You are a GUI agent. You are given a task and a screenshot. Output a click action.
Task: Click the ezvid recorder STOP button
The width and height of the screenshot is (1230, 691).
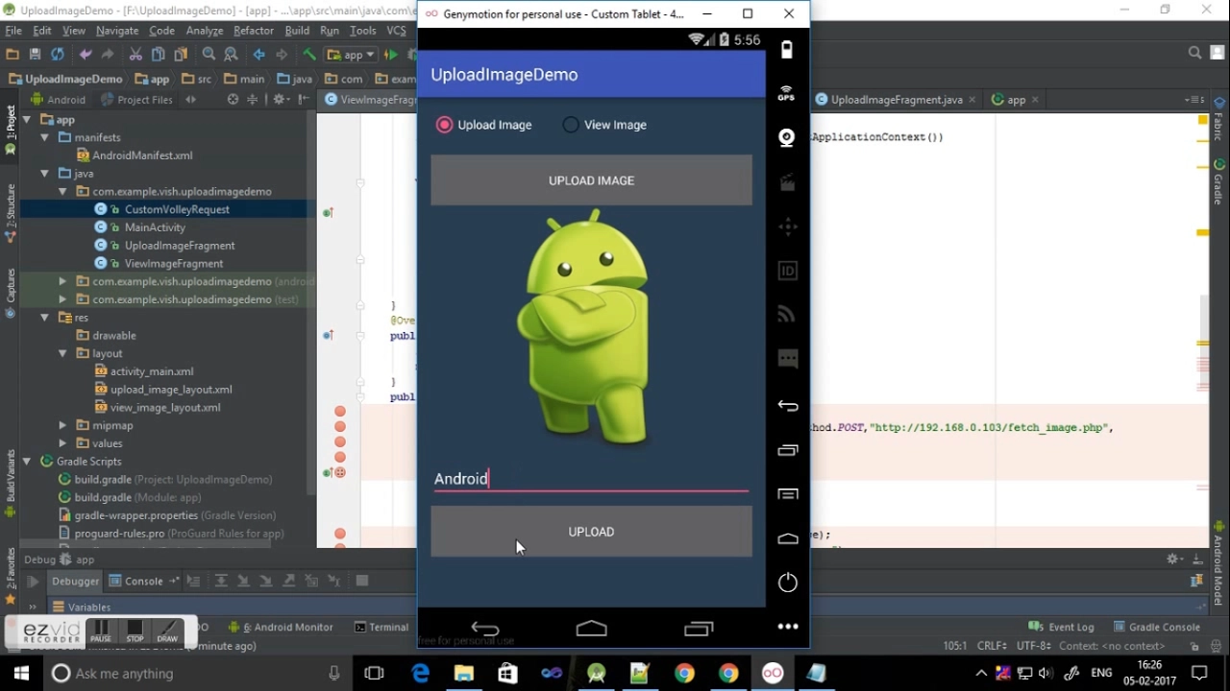pos(135,631)
